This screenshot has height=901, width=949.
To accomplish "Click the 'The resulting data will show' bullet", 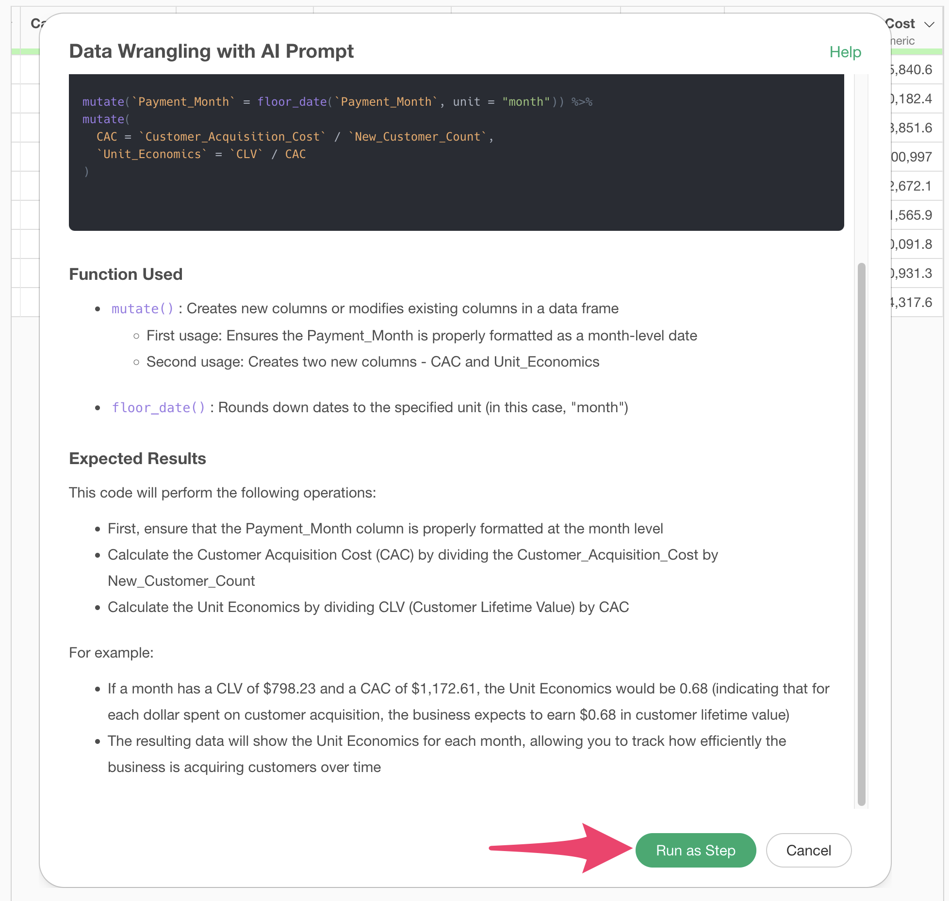I will 447,754.
